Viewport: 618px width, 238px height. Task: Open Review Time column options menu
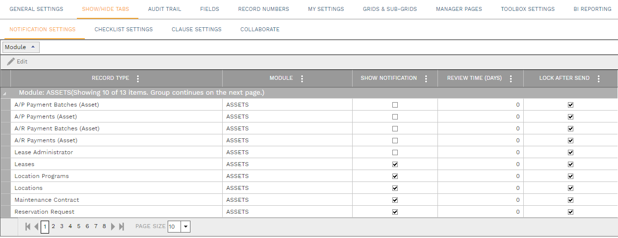coord(511,78)
